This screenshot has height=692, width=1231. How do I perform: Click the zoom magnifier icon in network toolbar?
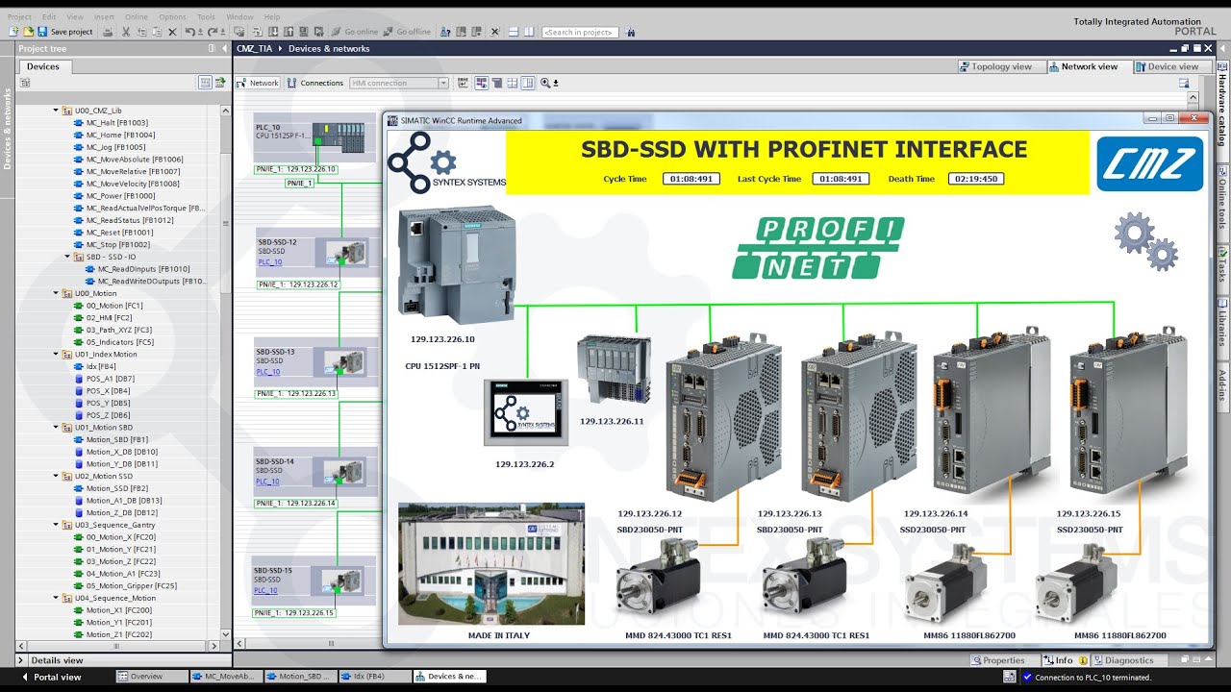coord(546,83)
